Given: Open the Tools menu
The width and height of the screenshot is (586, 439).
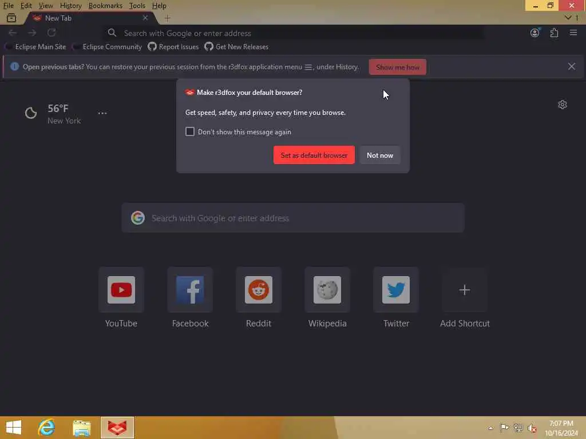Looking at the screenshot, I should pyautogui.click(x=137, y=6).
